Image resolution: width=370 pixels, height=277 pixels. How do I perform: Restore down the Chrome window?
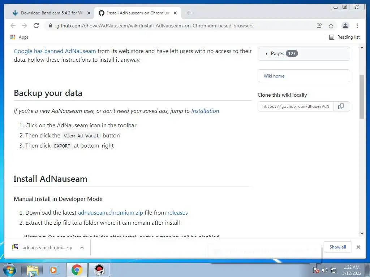click(345, 7)
